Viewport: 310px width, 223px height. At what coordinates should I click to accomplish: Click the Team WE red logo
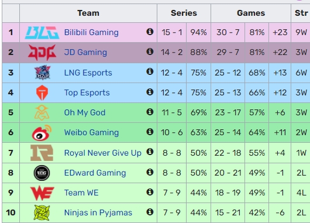[x=42, y=193]
